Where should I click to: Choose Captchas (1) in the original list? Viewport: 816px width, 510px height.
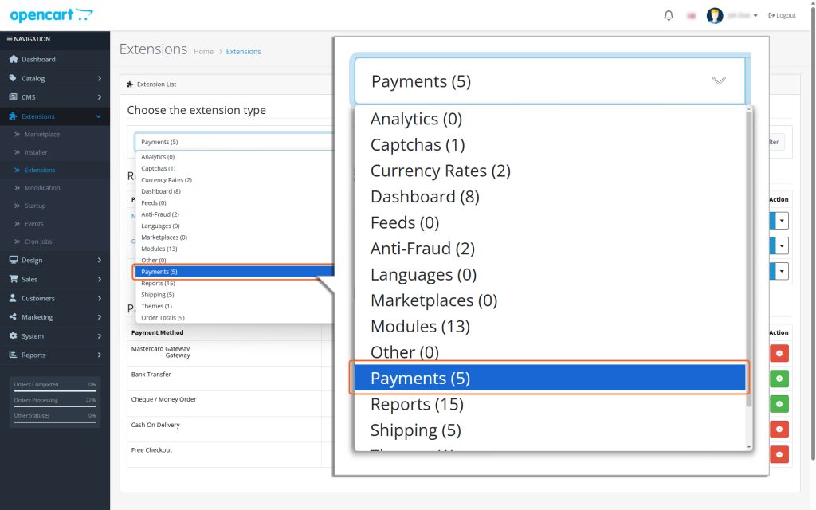(159, 168)
